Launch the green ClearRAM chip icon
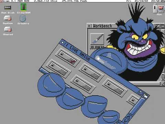Screen dimensions: 165x124 [23, 7]
